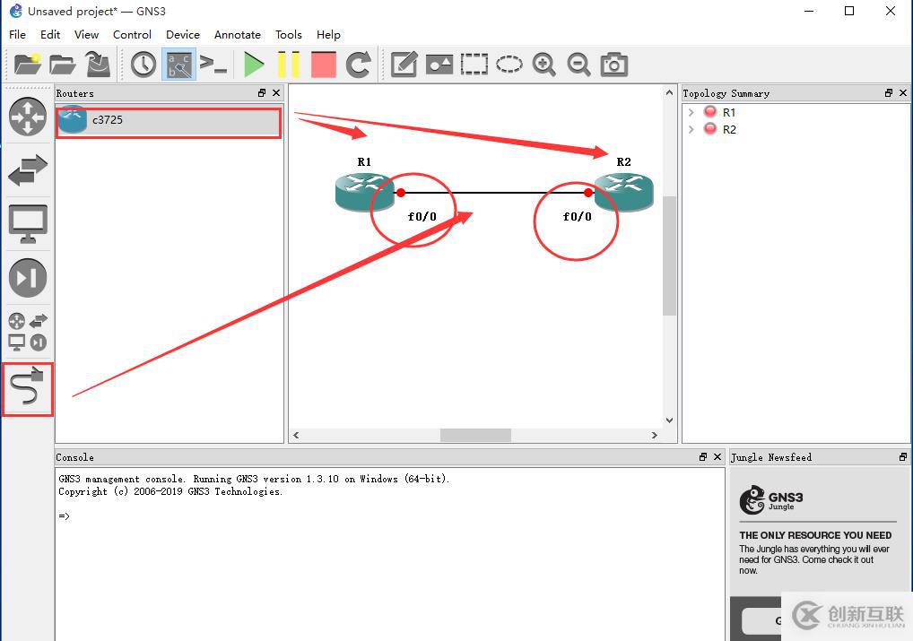Close the Topology Summary panel
This screenshot has height=641, width=913.
(903, 92)
